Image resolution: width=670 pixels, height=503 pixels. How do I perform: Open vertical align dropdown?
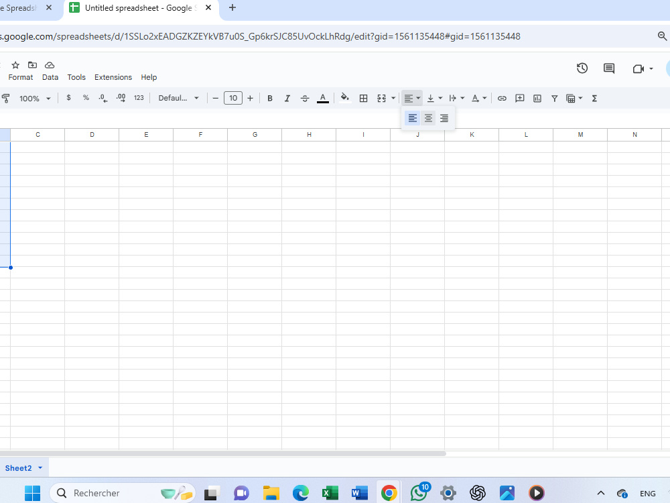coord(435,99)
